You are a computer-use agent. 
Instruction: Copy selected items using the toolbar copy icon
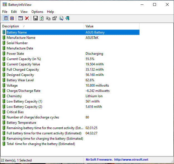(x=48, y=18)
